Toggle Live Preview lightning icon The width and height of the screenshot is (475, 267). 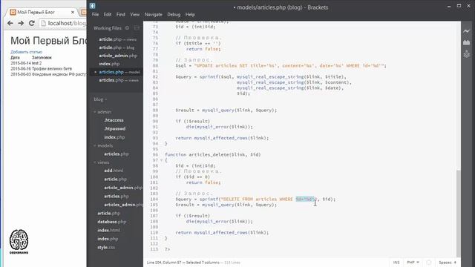467,31
